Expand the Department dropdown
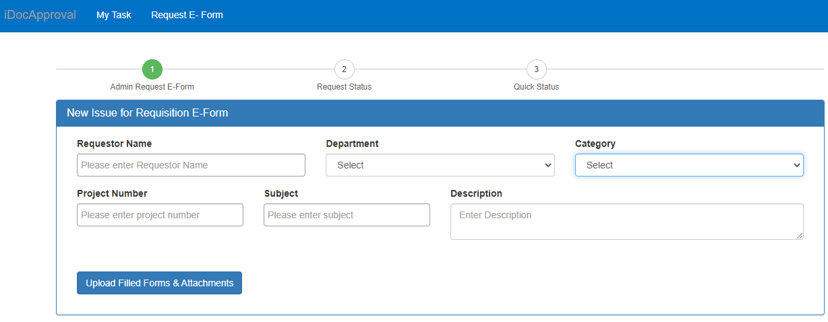Image resolution: width=828 pixels, height=322 pixels. (x=440, y=165)
